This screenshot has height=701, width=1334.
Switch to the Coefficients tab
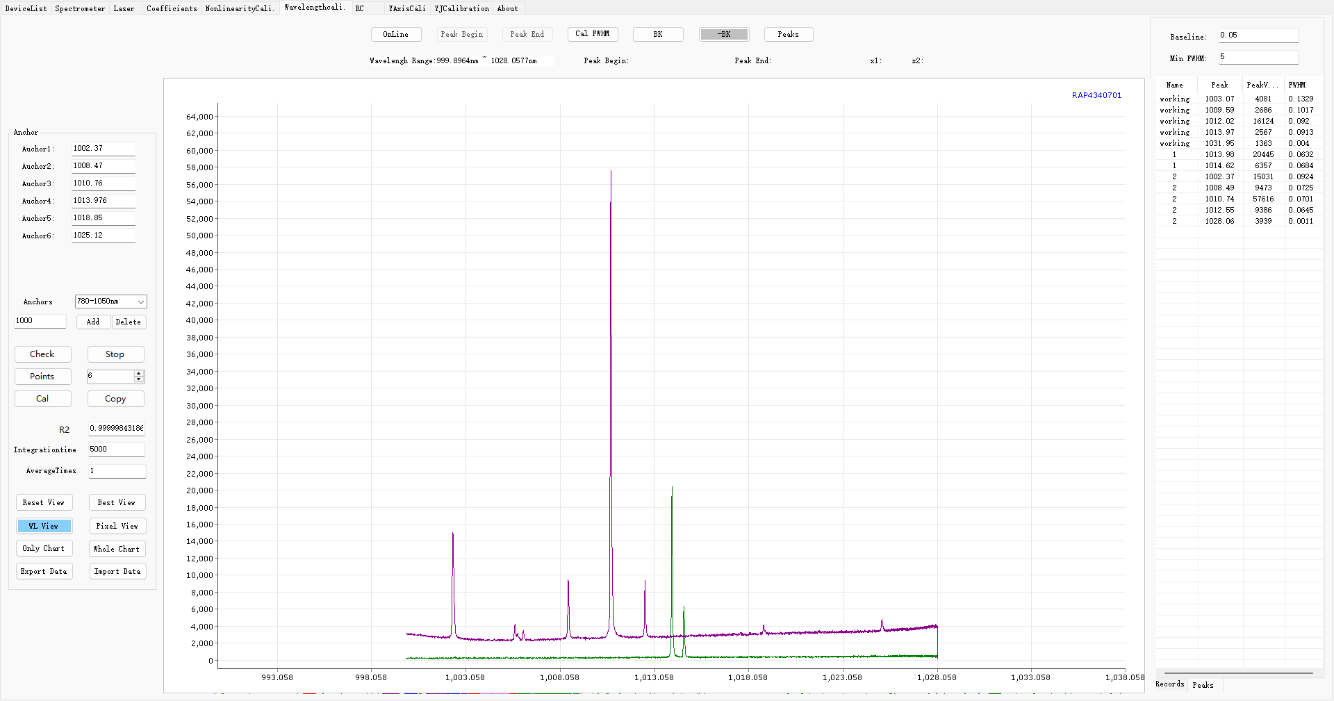pyautogui.click(x=172, y=8)
